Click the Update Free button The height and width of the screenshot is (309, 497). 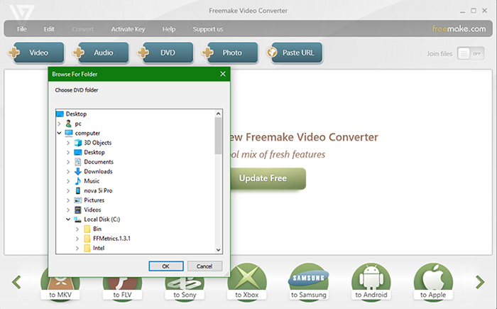coord(268,178)
